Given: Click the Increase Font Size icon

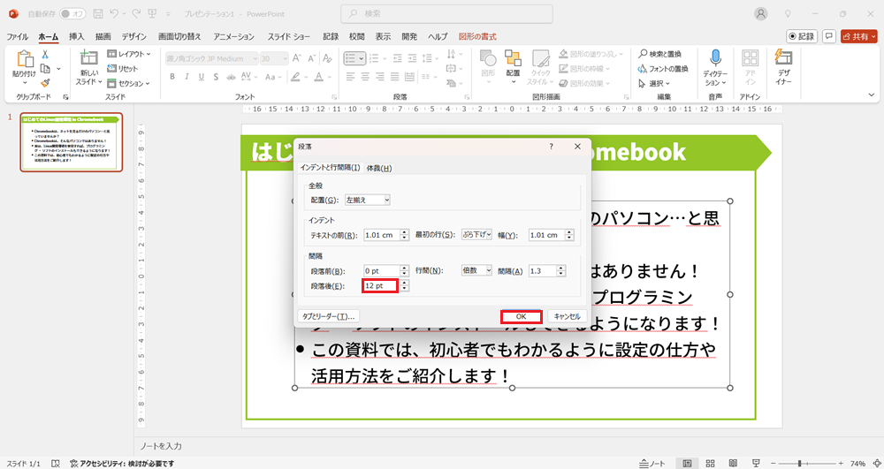Looking at the screenshot, I should pos(298,58).
